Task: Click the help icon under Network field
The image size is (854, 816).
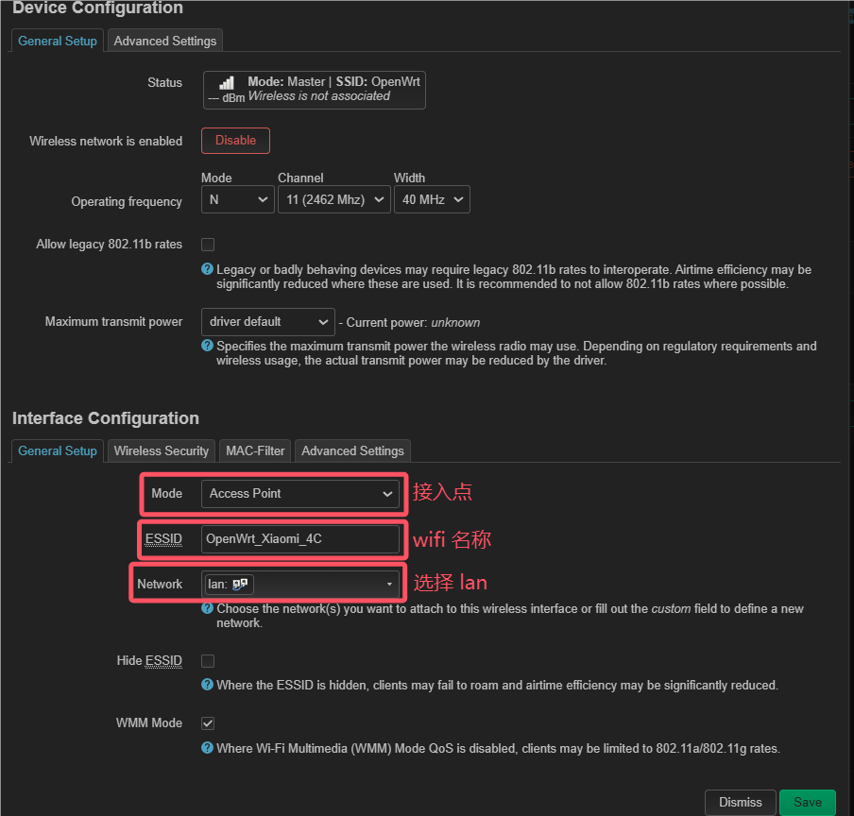Action: click(x=208, y=608)
